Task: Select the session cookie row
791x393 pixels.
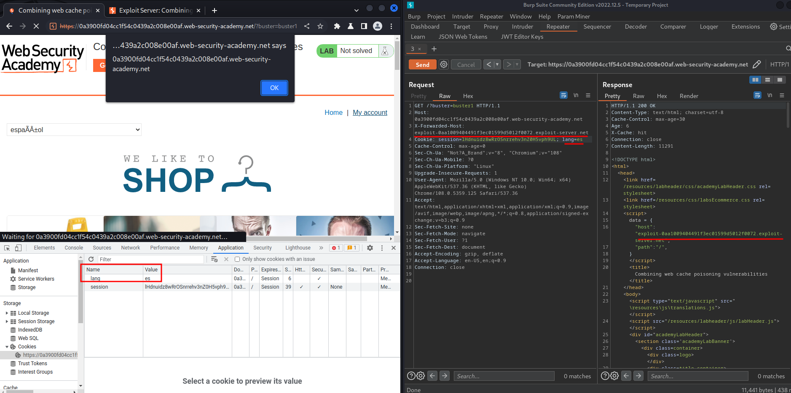Action: coord(242,287)
